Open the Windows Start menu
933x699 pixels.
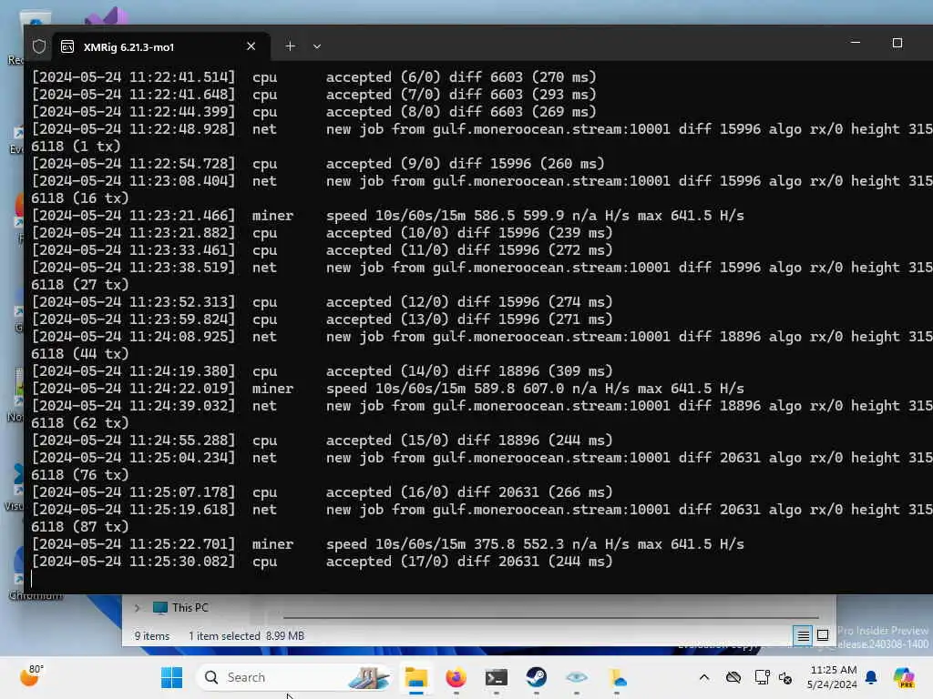pyautogui.click(x=172, y=677)
